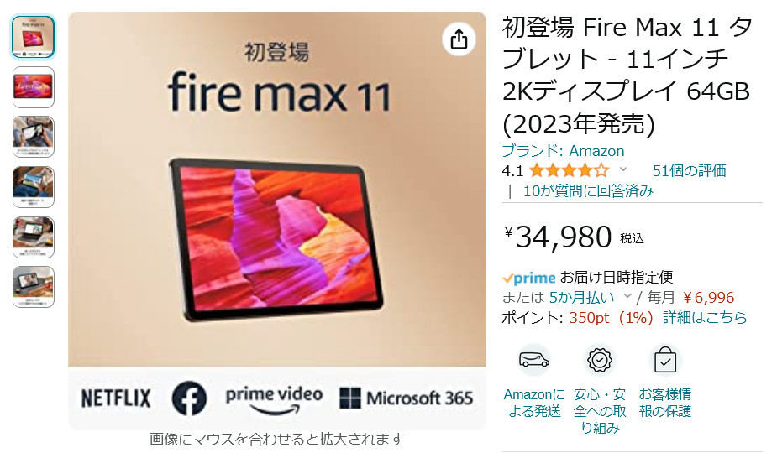
Task: Select the second thumbnail with red tablet
Action: [33, 87]
